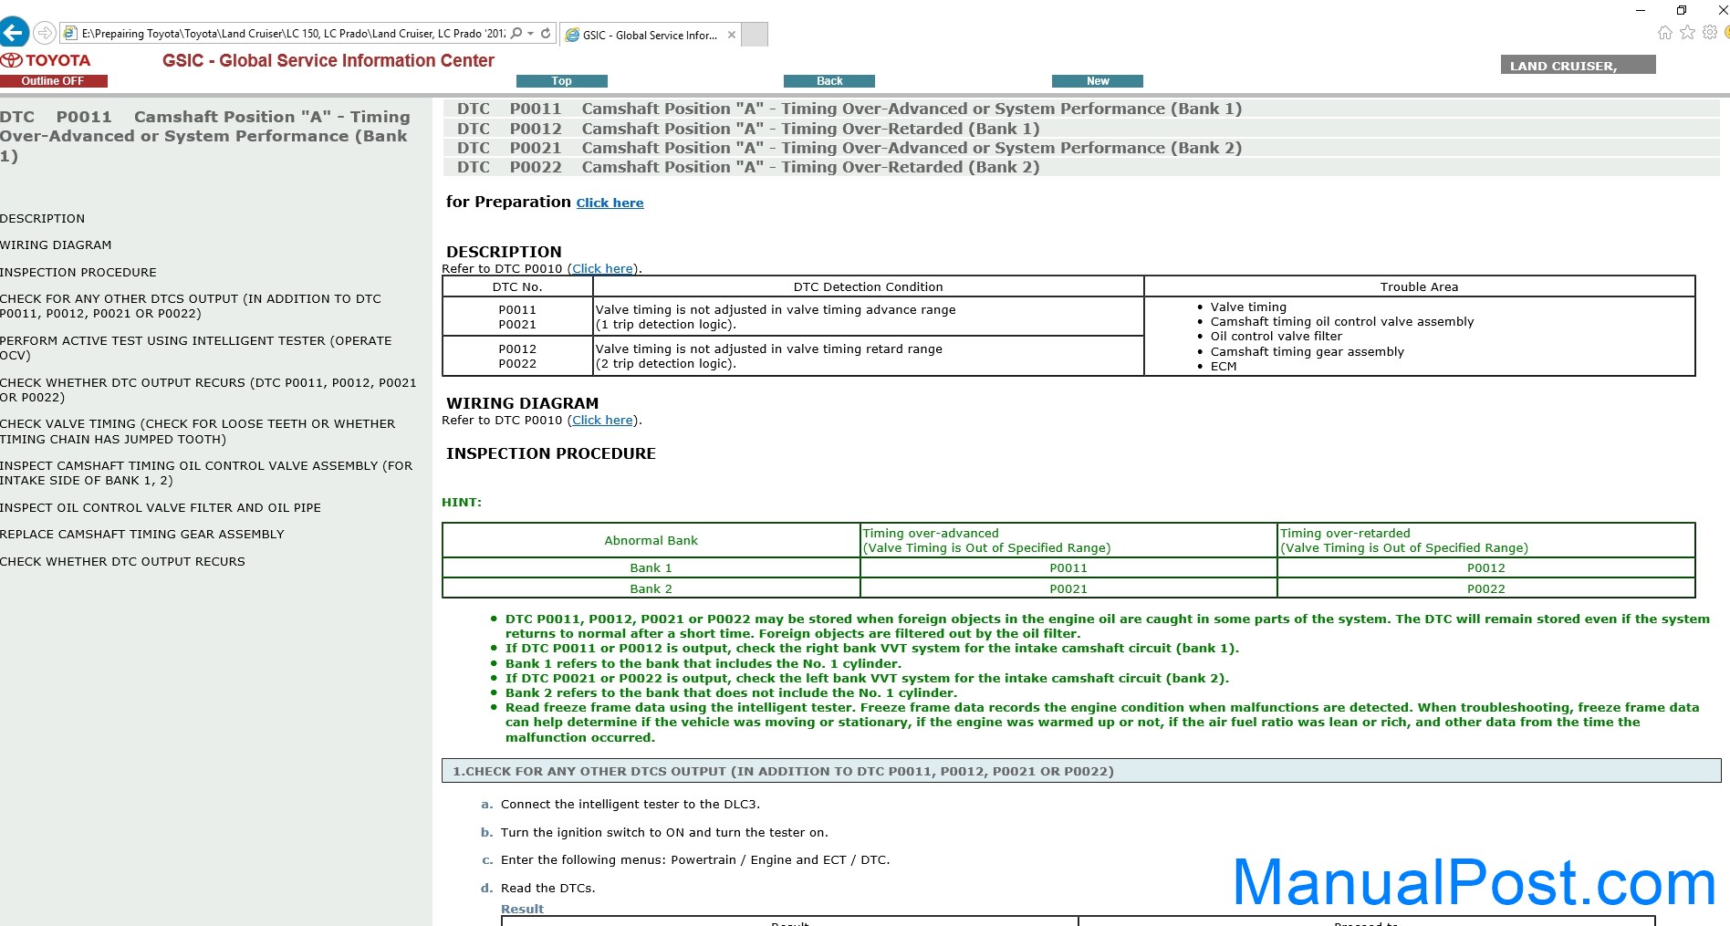This screenshot has width=1730, height=926.
Task: Select the GSIC - Global Service Infor... tab
Action: tap(650, 35)
